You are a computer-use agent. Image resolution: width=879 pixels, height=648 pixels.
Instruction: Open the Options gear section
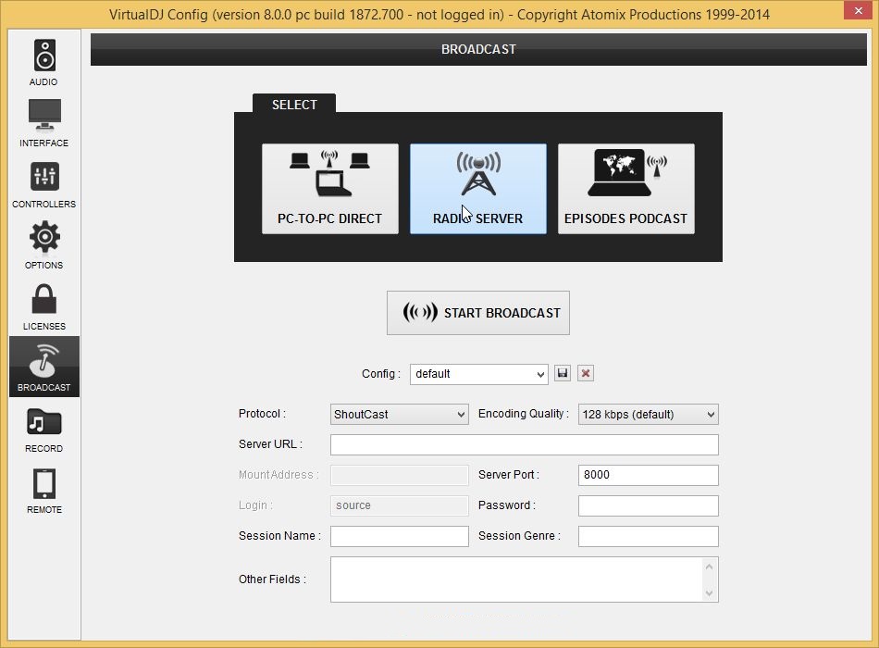[43, 245]
